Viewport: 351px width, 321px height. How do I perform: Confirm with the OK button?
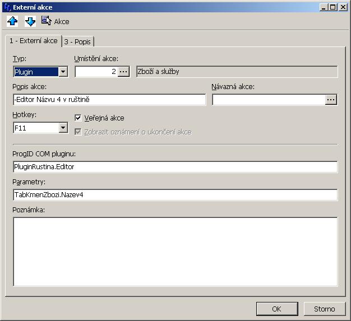pos(276,309)
